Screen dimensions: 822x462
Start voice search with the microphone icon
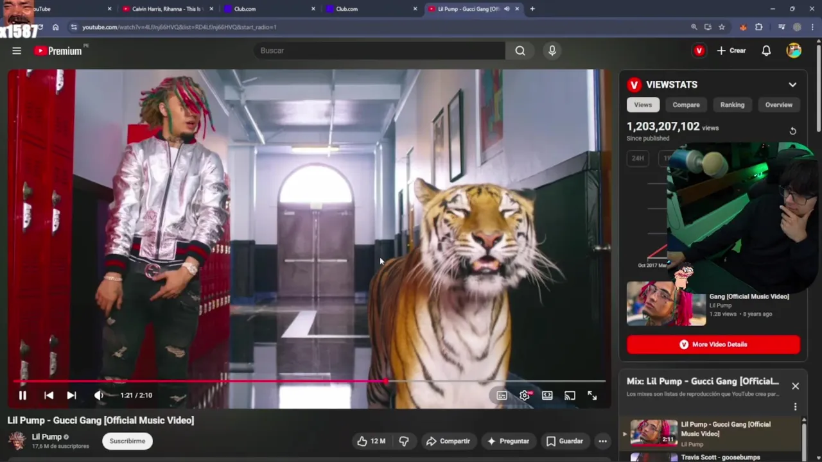pos(552,51)
